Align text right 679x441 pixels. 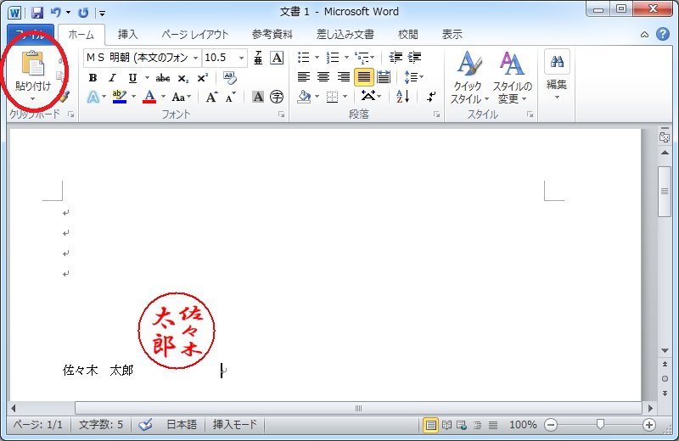(x=344, y=77)
